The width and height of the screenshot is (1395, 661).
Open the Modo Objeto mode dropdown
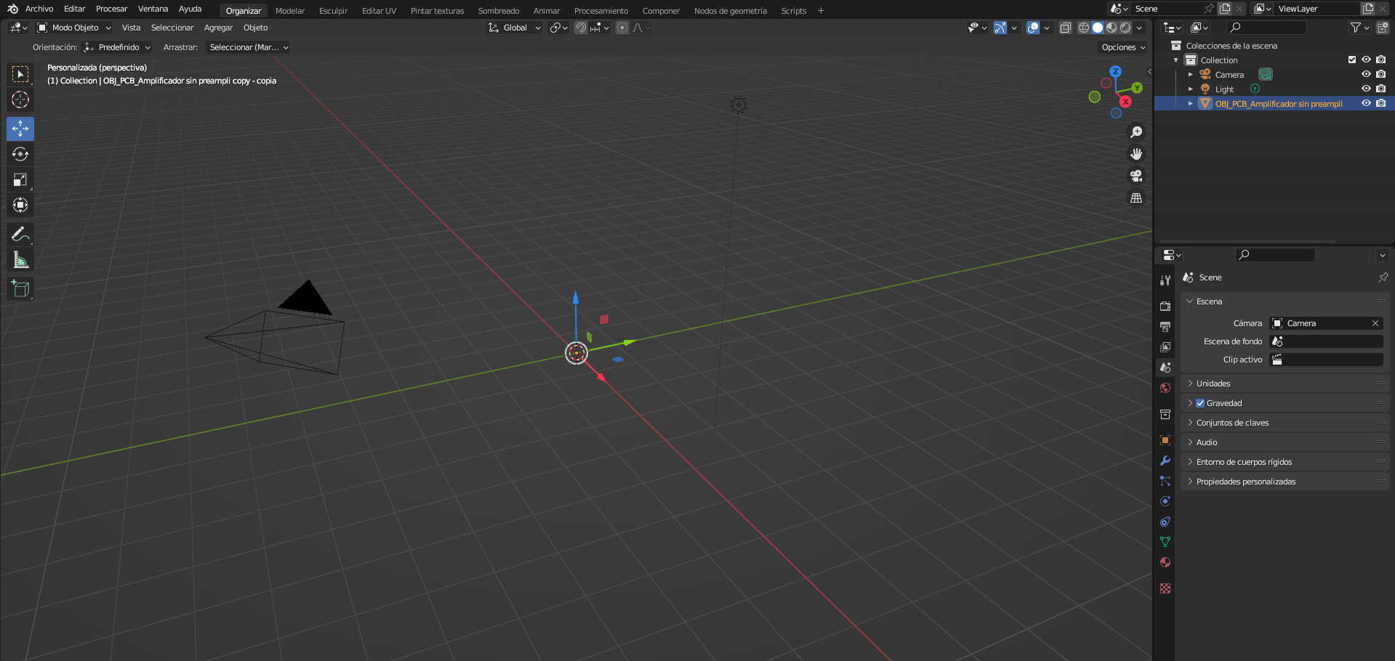(75, 28)
